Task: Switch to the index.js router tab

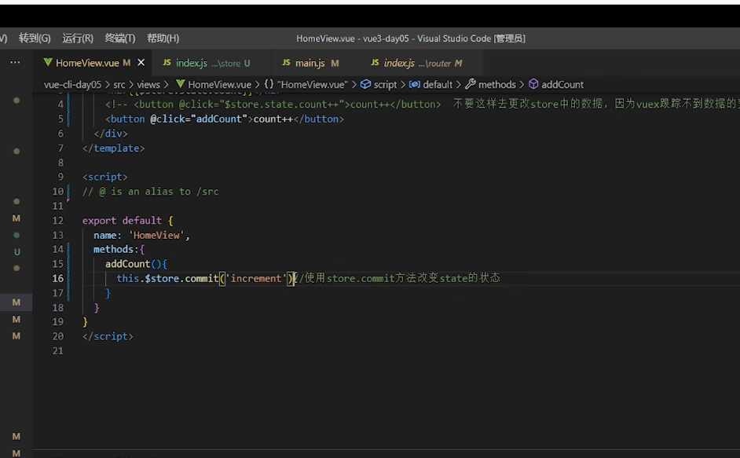Action: pyautogui.click(x=416, y=63)
